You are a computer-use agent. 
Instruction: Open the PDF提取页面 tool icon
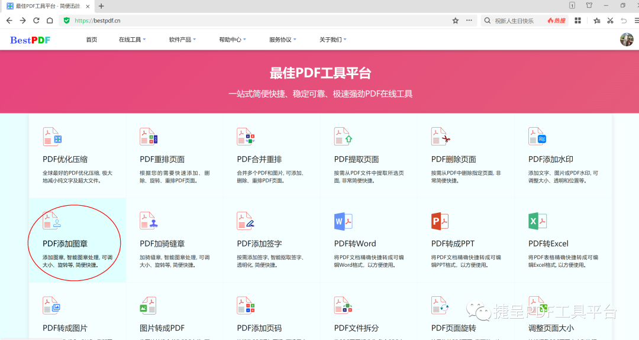pos(343,137)
